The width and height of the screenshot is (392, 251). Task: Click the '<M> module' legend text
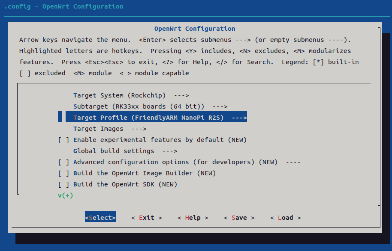click(x=93, y=73)
